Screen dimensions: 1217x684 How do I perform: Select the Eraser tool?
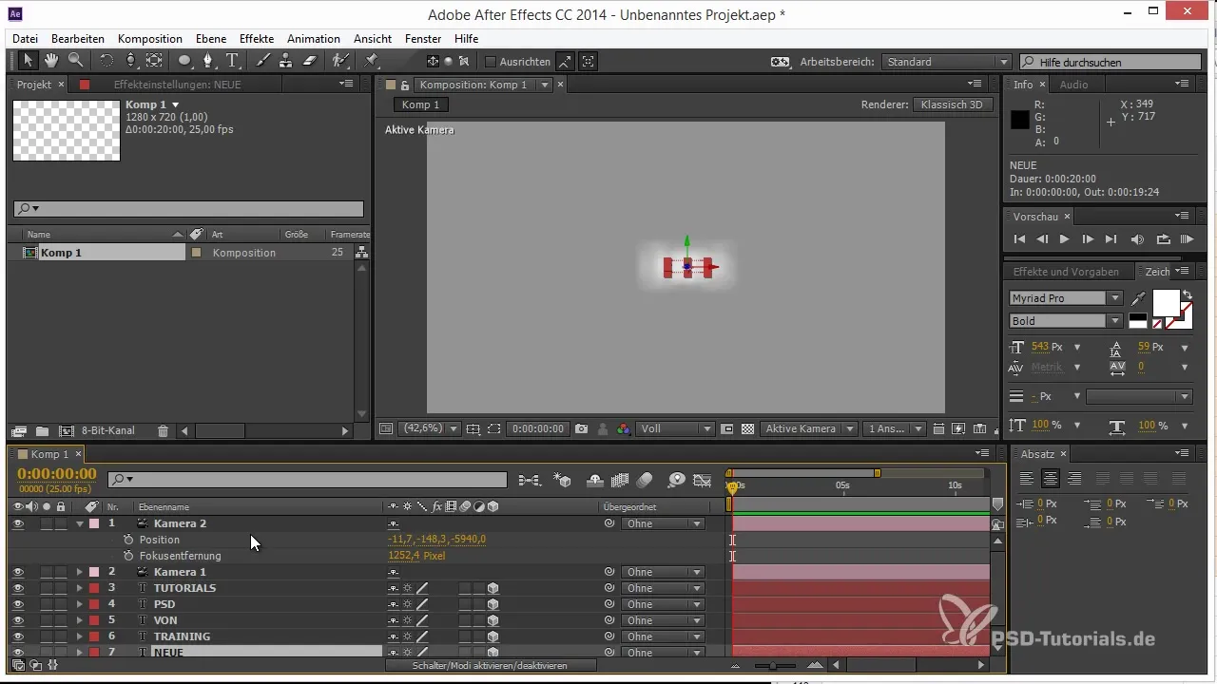coord(309,61)
